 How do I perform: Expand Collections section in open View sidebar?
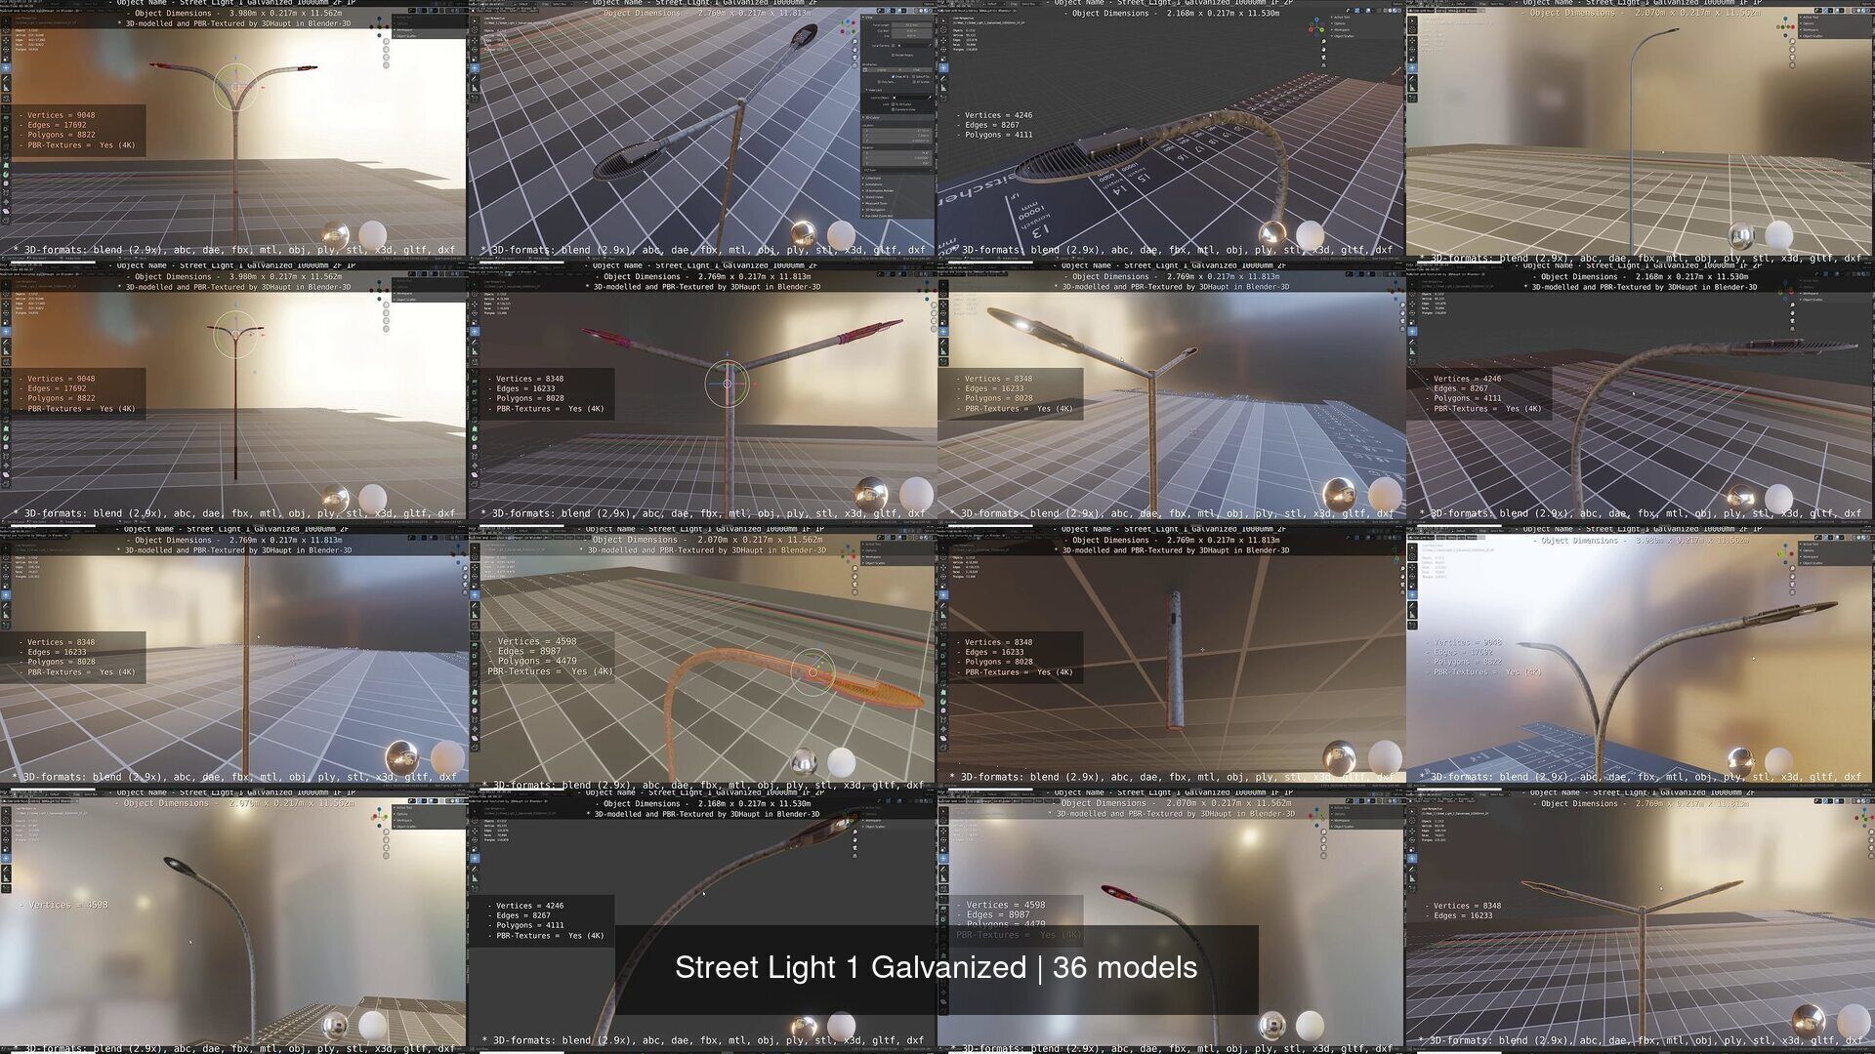873,178
